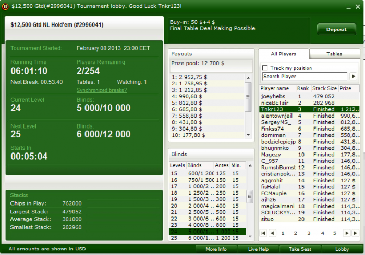Image resolution: width=365 pixels, height=255 pixels.
Task: Select player SergeyMS_ row
Action: point(309,122)
